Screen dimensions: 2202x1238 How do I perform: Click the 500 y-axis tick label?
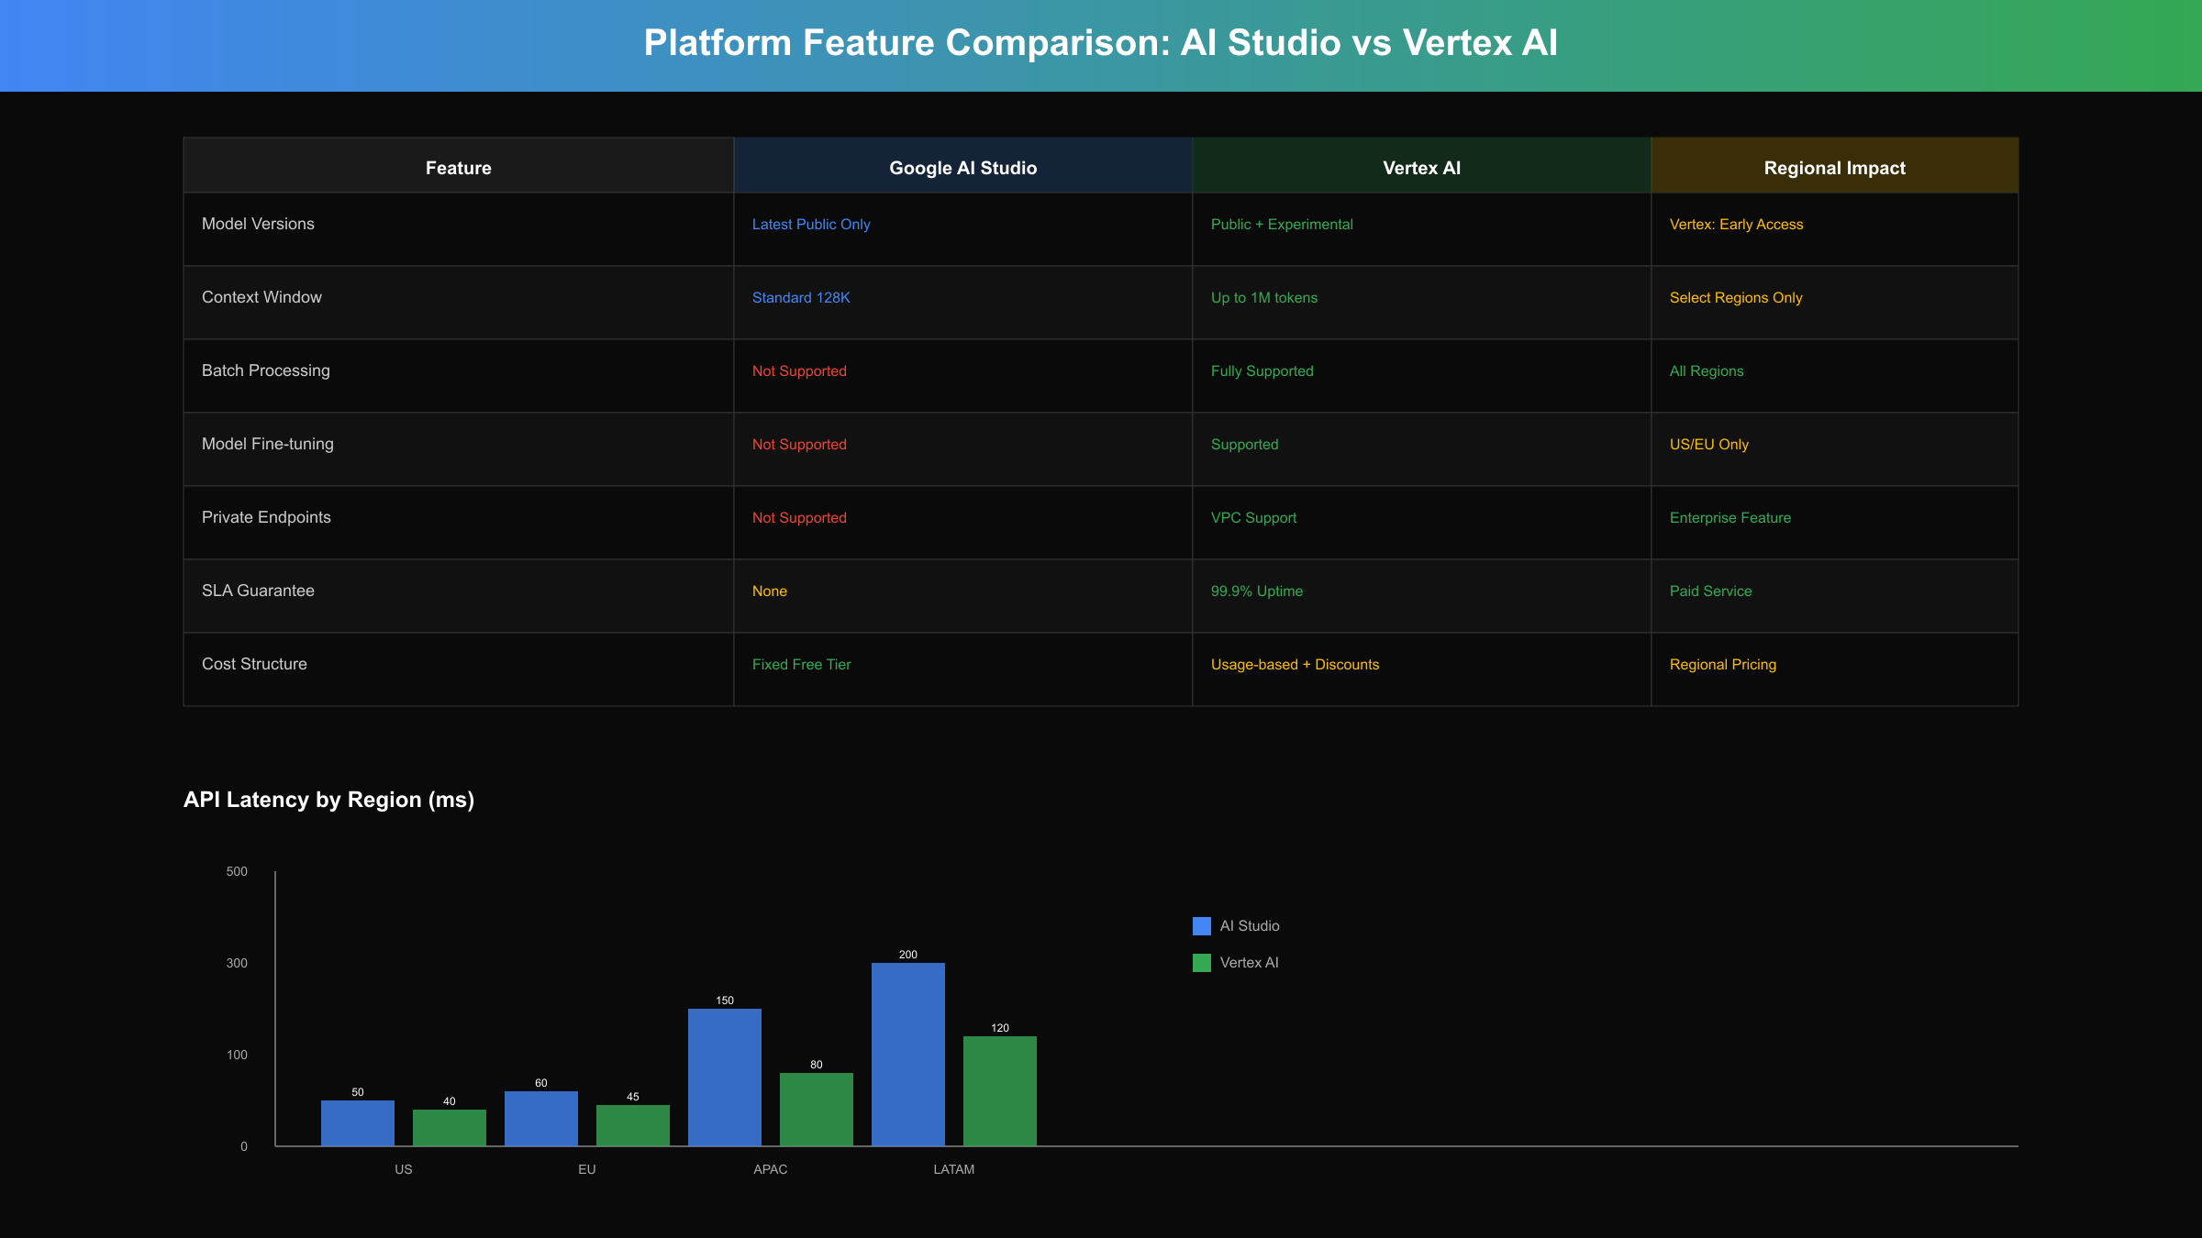(x=237, y=871)
